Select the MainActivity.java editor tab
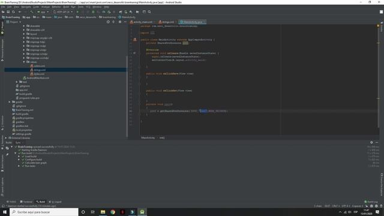 [x=192, y=22]
